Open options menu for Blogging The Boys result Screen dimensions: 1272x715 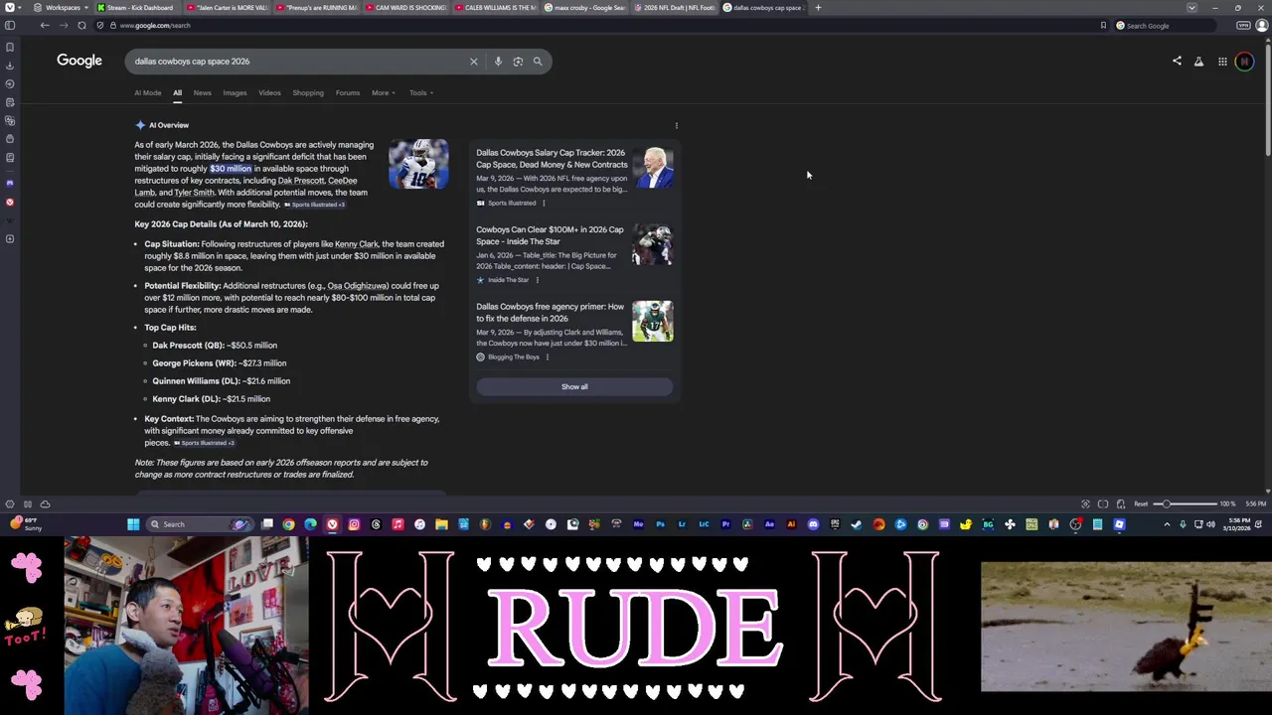(x=548, y=357)
